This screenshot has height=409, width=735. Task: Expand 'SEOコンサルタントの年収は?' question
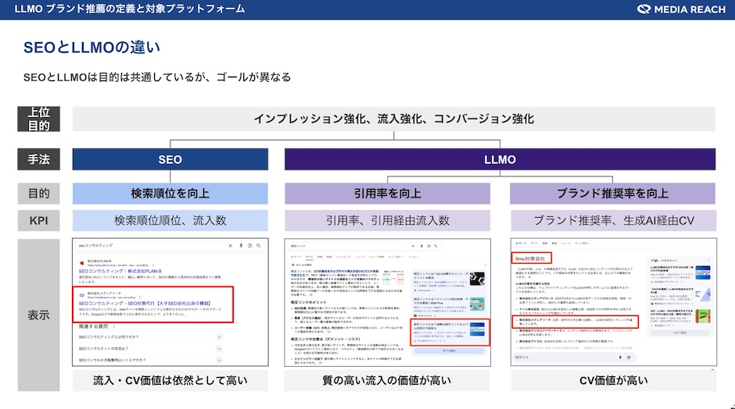point(219,349)
